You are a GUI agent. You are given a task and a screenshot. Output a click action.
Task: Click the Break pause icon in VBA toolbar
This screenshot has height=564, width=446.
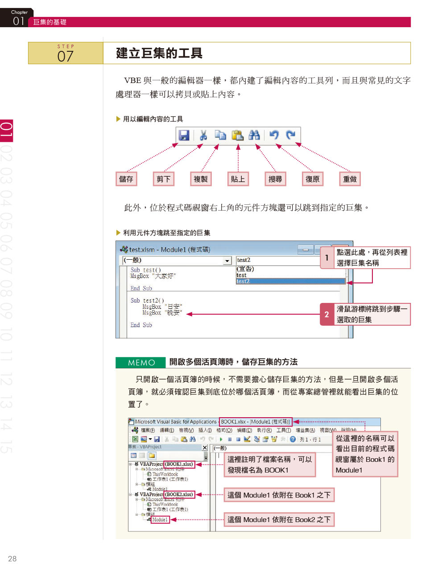click(x=230, y=439)
